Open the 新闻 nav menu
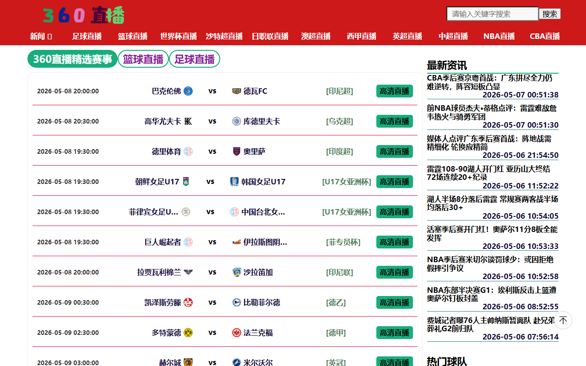The image size is (586, 366). click(x=41, y=36)
